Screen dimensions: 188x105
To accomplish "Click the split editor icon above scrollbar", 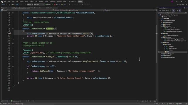I will coord(157,10).
